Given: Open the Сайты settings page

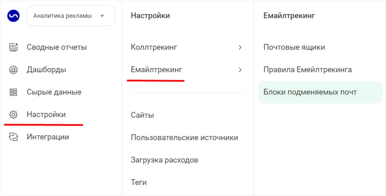Looking at the screenshot, I should pyautogui.click(x=142, y=115).
